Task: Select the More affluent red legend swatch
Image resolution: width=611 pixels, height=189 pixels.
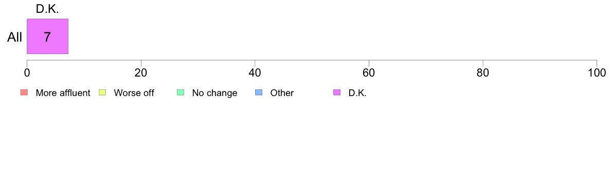Action: click(24, 92)
